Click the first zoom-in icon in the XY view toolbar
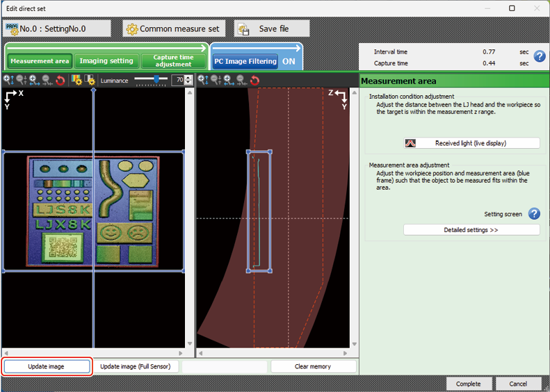550x392 pixels. pos(8,81)
